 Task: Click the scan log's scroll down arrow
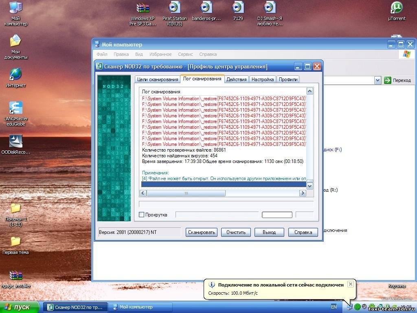pyautogui.click(x=309, y=186)
